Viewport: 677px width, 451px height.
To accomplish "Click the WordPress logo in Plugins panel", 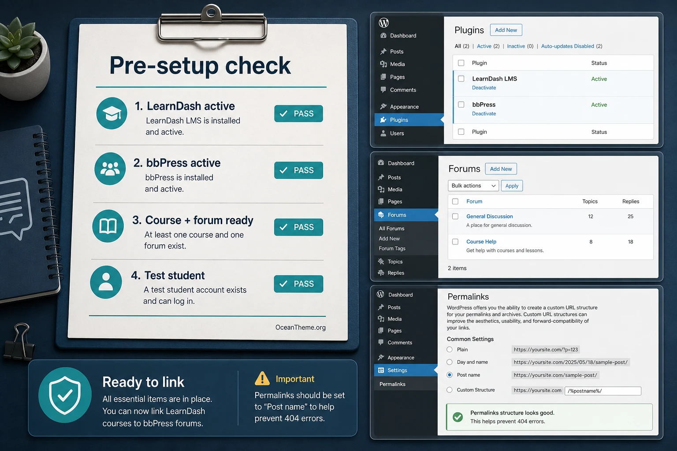I will point(384,22).
